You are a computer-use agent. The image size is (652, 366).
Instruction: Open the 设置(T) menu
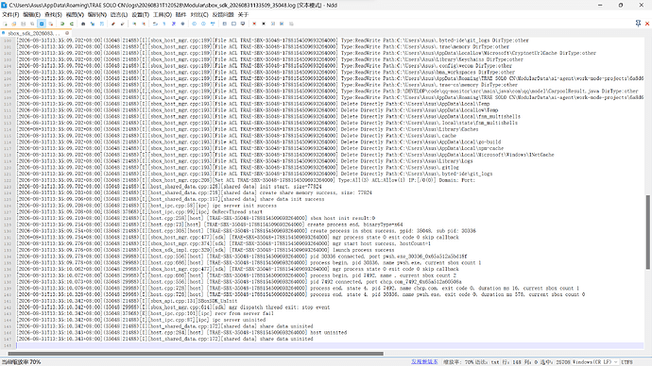(140, 14)
